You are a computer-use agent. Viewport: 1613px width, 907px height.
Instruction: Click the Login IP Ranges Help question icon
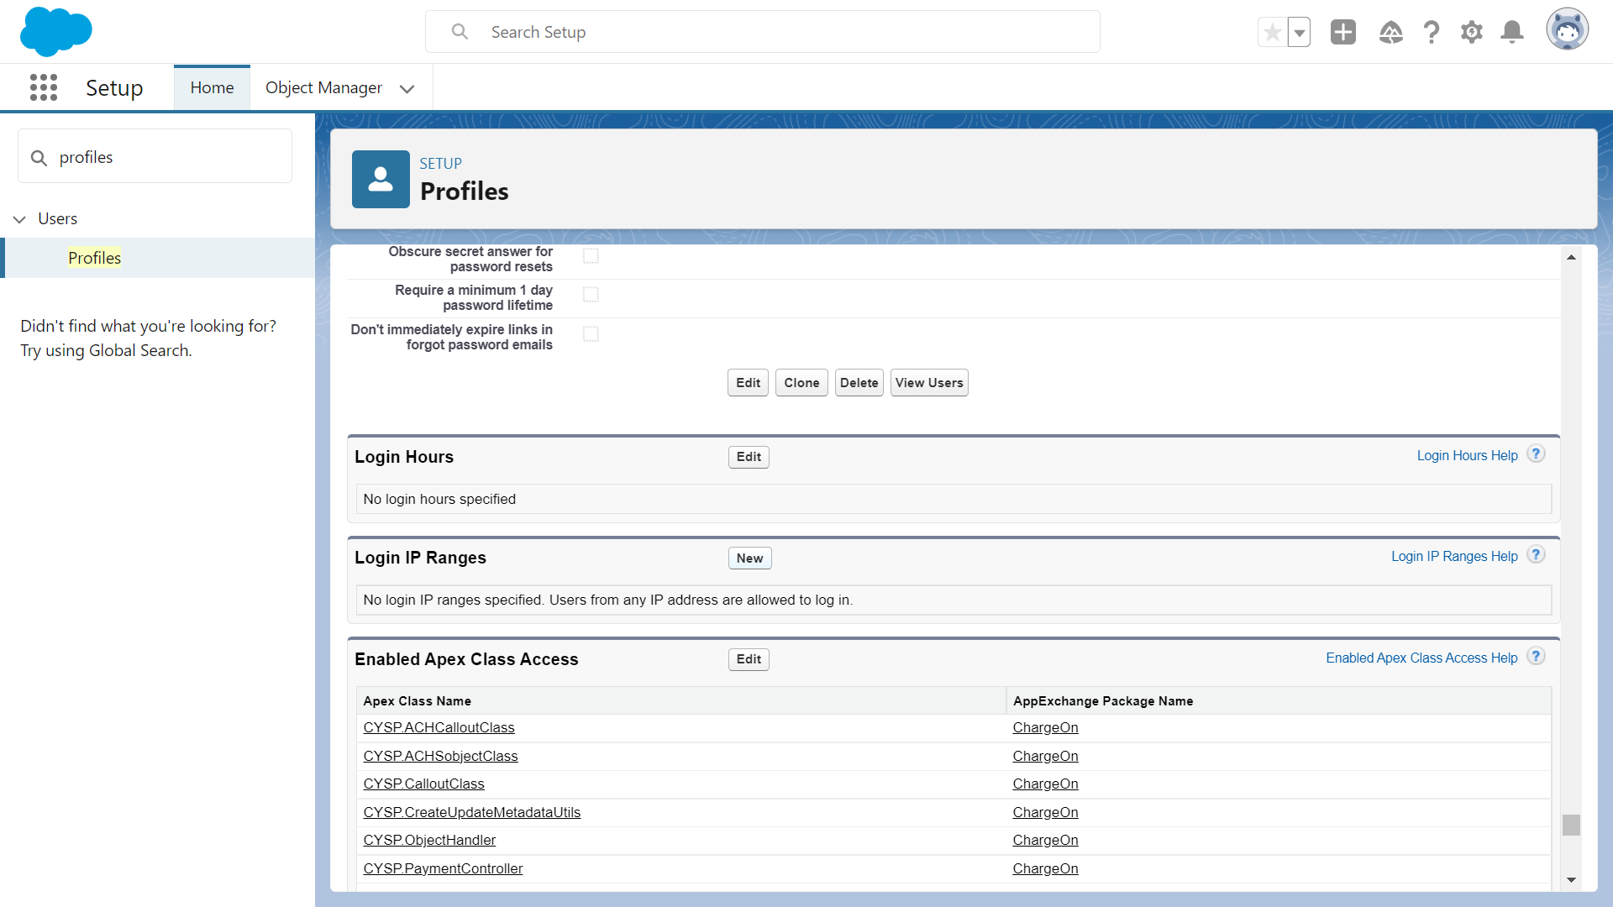[1536, 555]
